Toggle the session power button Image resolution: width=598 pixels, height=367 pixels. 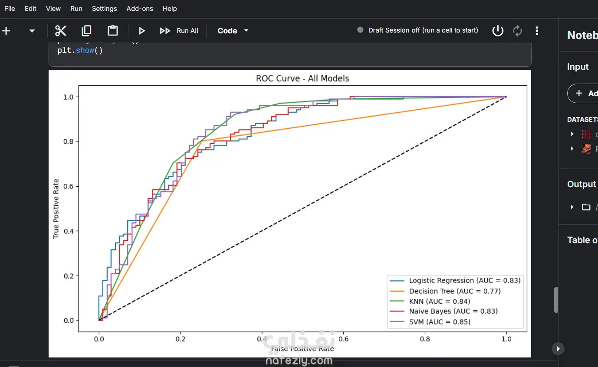point(498,30)
